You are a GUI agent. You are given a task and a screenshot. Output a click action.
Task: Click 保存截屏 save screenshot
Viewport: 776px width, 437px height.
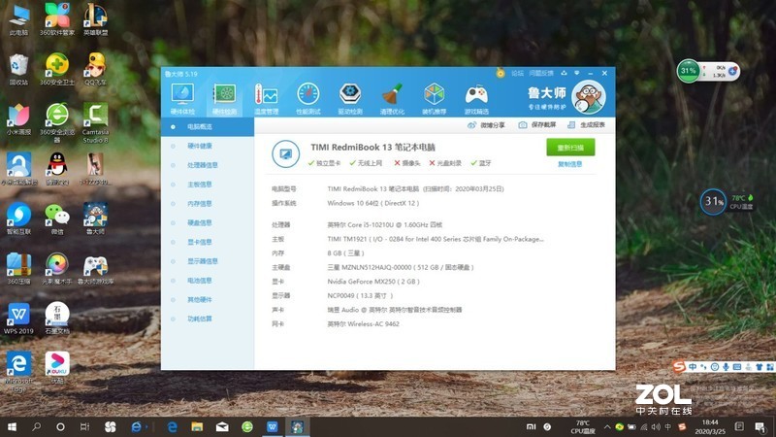point(537,125)
